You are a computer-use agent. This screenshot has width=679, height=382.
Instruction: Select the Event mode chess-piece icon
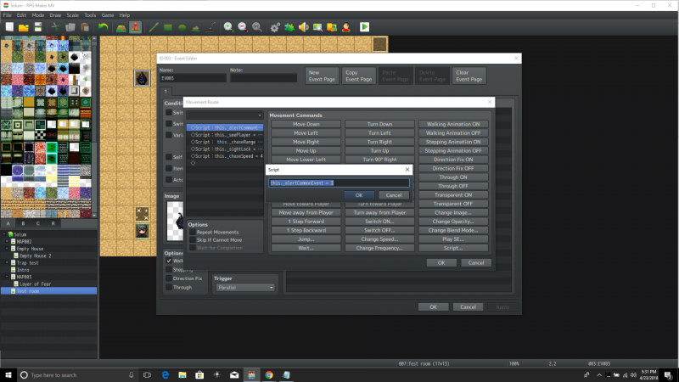coord(136,27)
